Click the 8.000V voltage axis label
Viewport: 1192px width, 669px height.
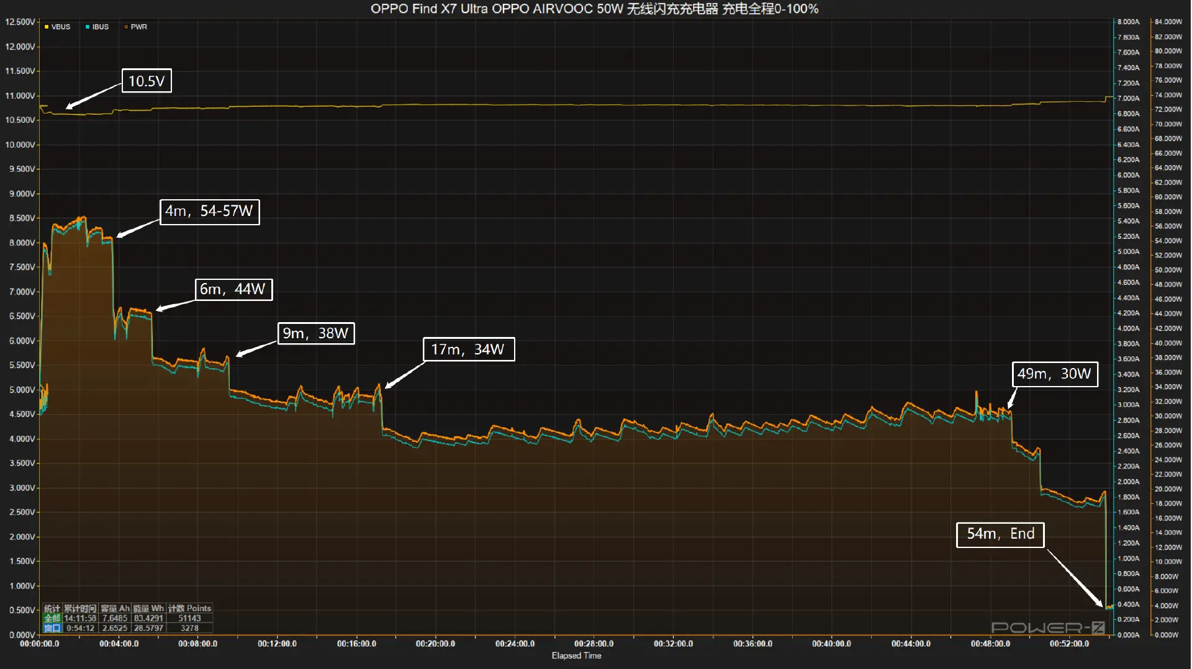click(22, 243)
